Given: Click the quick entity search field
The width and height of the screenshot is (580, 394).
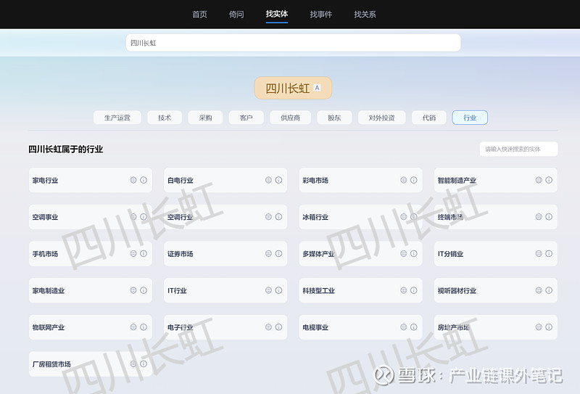Looking at the screenshot, I should click(x=518, y=149).
